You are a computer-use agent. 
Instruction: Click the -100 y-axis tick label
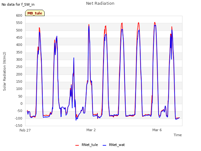[19, 118]
